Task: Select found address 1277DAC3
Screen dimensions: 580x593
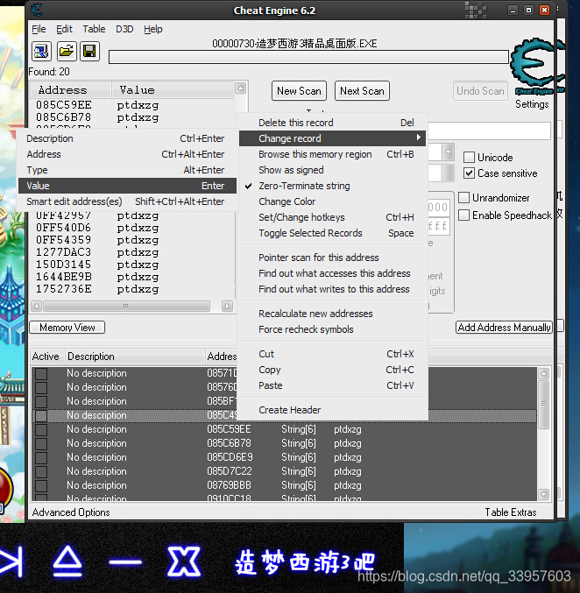Action: tap(64, 252)
